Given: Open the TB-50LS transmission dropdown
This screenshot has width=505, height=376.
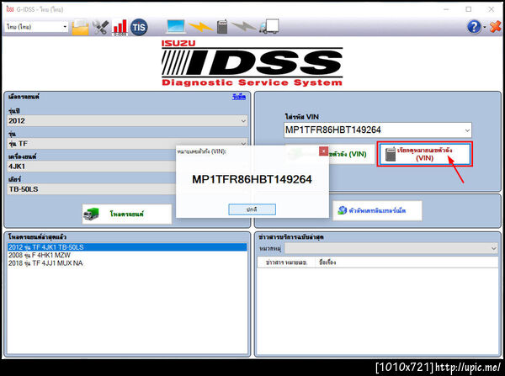Looking at the screenshot, I should pos(92,189).
